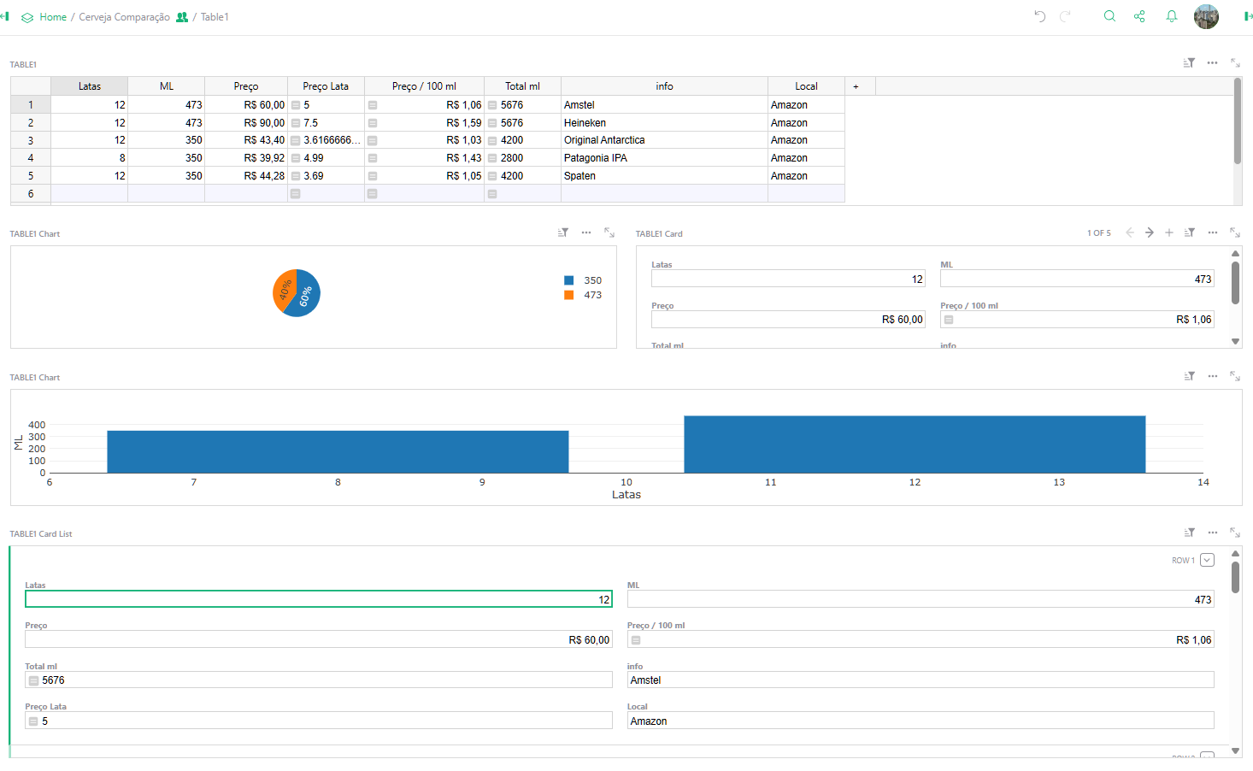Viewport: 1253px width, 771px height.
Task: Open the ROW 1 dropdown in Card List
Action: coord(1207,560)
